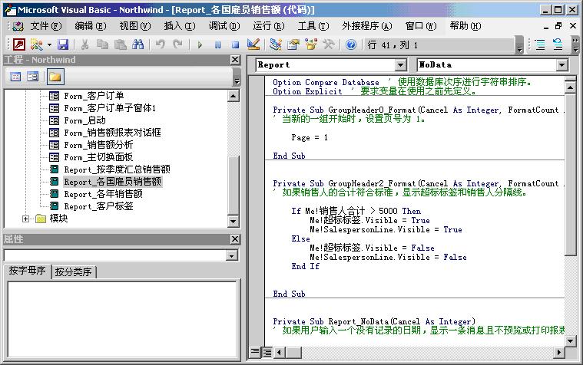
Task: Save the project with the floppy icon
Action: click(63, 44)
